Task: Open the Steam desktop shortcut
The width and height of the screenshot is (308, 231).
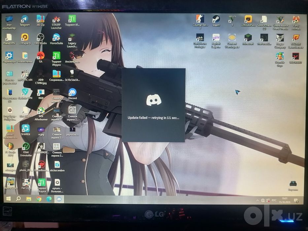Action: tap(216, 21)
